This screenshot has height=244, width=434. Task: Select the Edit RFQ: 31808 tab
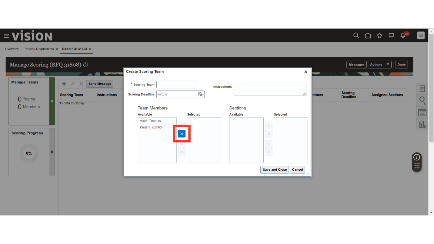coord(75,49)
